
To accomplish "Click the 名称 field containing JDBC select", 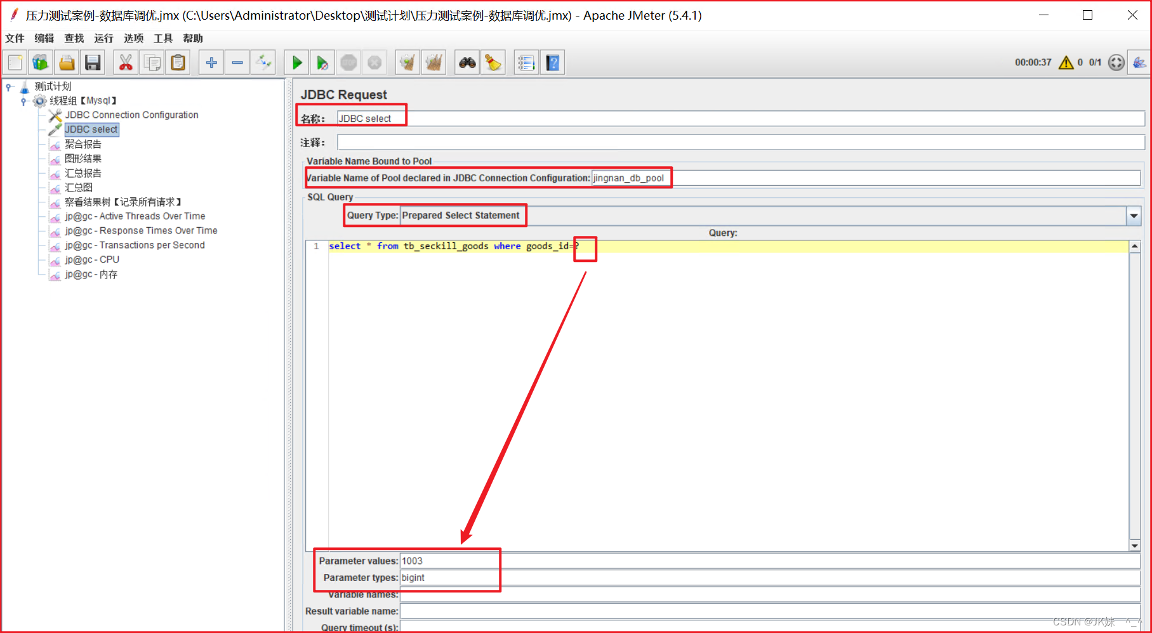I will point(741,119).
